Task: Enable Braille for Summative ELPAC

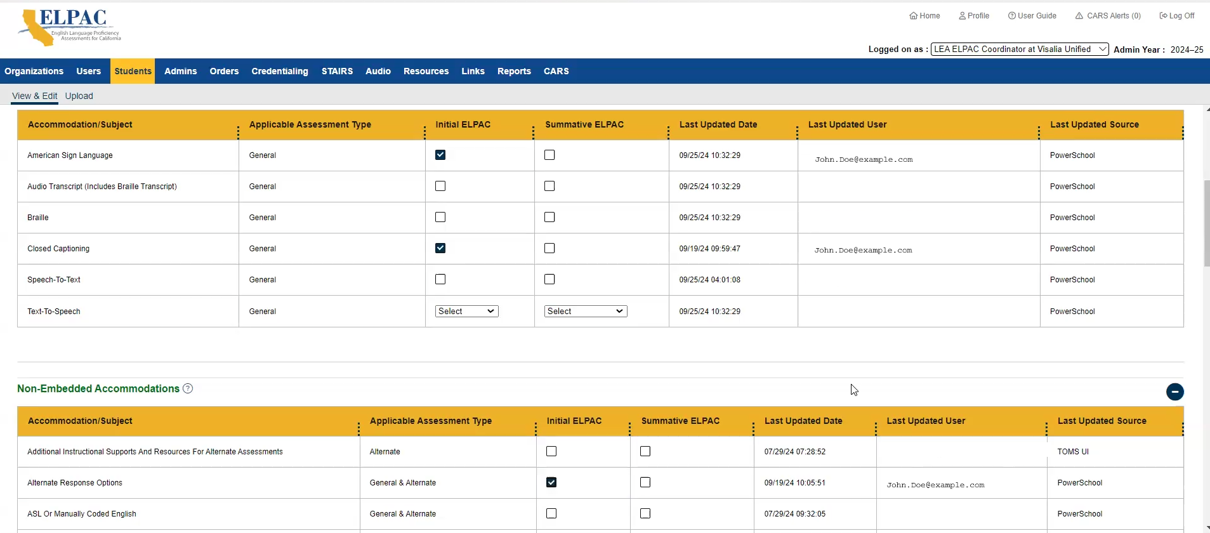Action: (x=549, y=217)
